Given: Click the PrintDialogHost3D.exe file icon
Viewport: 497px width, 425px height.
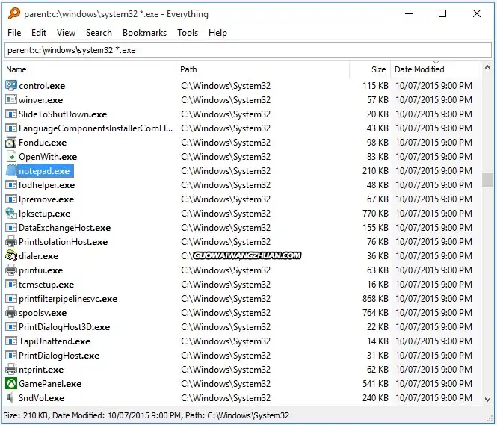Looking at the screenshot, I should click(x=11, y=327).
